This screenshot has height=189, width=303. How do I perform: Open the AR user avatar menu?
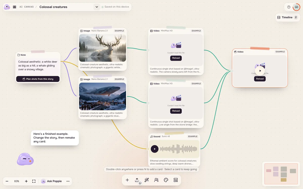pyautogui.click(x=296, y=7)
